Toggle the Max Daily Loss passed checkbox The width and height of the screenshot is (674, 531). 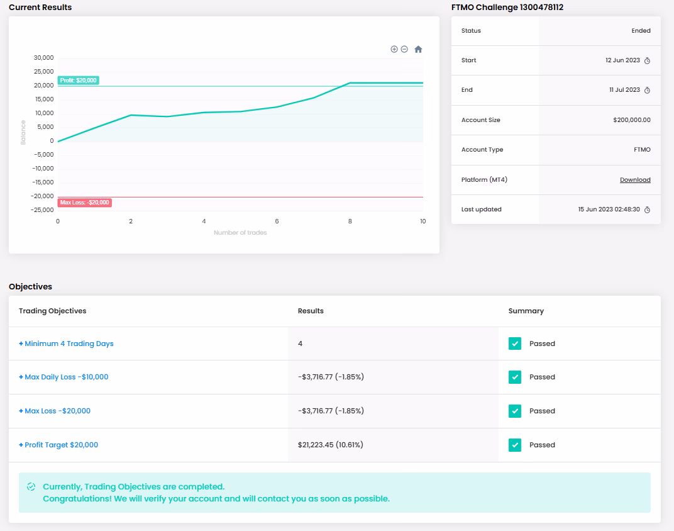click(515, 377)
